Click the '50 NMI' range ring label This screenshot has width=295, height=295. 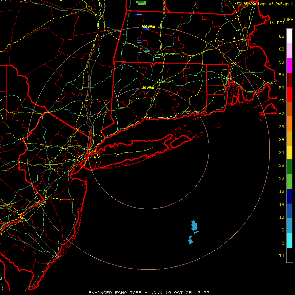[148, 88]
